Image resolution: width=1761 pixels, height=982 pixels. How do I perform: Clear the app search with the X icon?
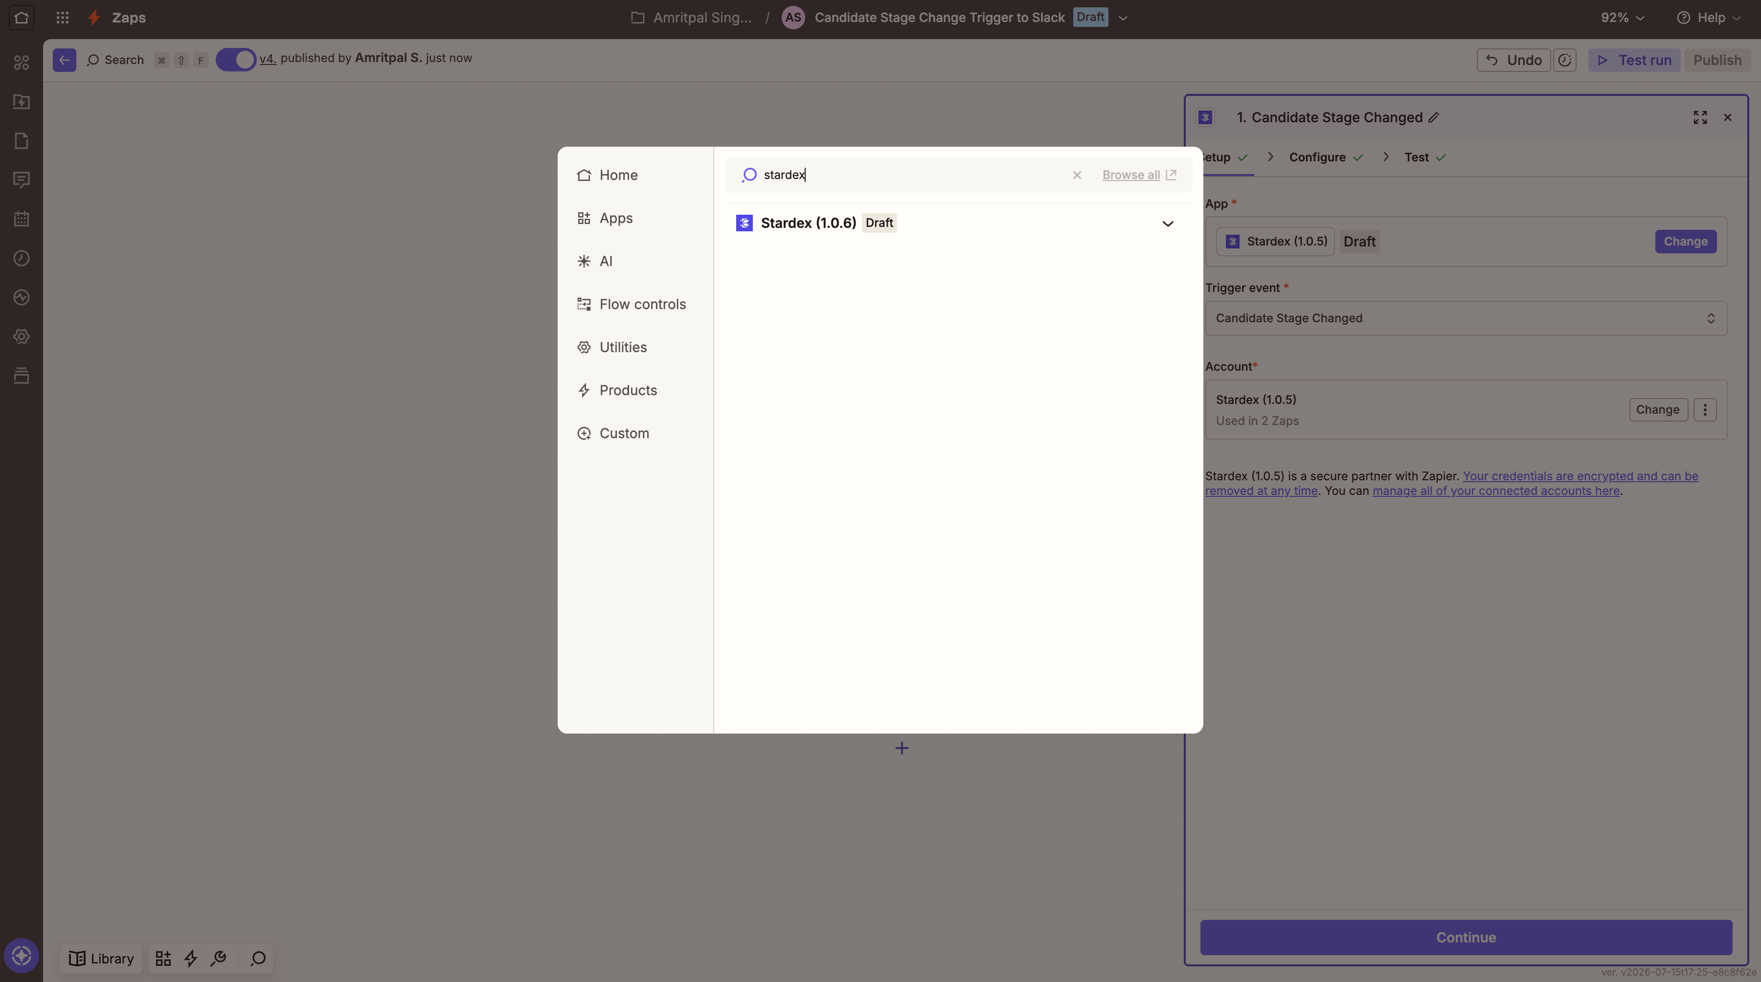pyautogui.click(x=1077, y=175)
